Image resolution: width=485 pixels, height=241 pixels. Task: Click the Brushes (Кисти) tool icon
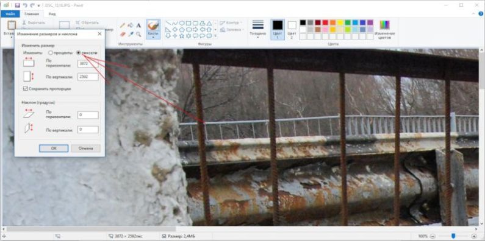point(153,26)
